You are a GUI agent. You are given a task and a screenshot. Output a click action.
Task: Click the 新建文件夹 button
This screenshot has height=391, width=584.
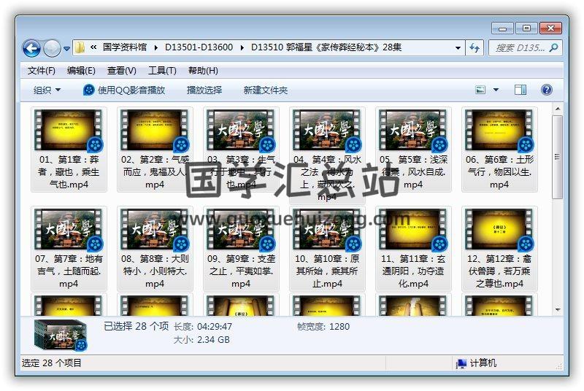[x=265, y=90]
